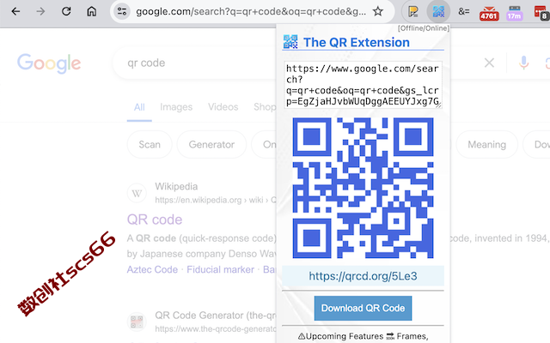This screenshot has width=550, height=343.
Task: Click the Wikipedia site name in result
Action: click(176, 187)
